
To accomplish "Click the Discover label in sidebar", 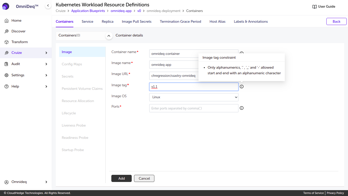I will click(18, 31).
